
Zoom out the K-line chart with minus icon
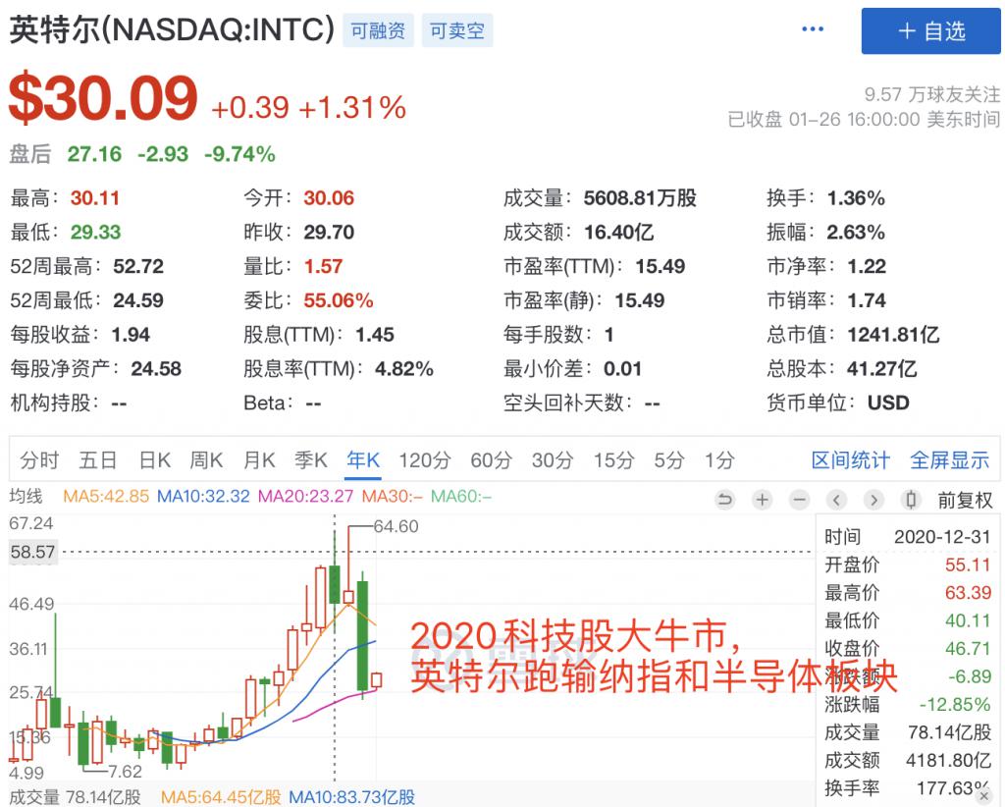point(799,500)
